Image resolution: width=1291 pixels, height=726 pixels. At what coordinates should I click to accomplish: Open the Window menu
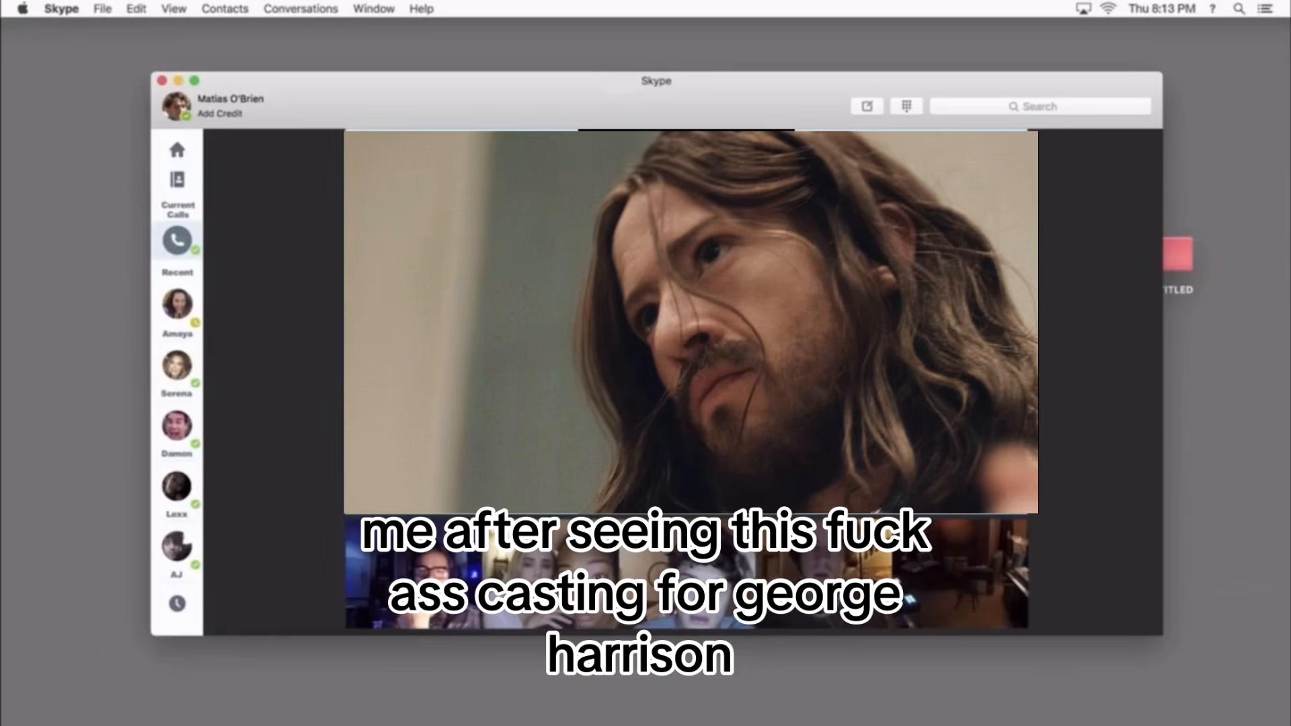pyautogui.click(x=373, y=9)
